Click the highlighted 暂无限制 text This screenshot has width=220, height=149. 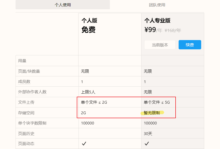click(152, 113)
